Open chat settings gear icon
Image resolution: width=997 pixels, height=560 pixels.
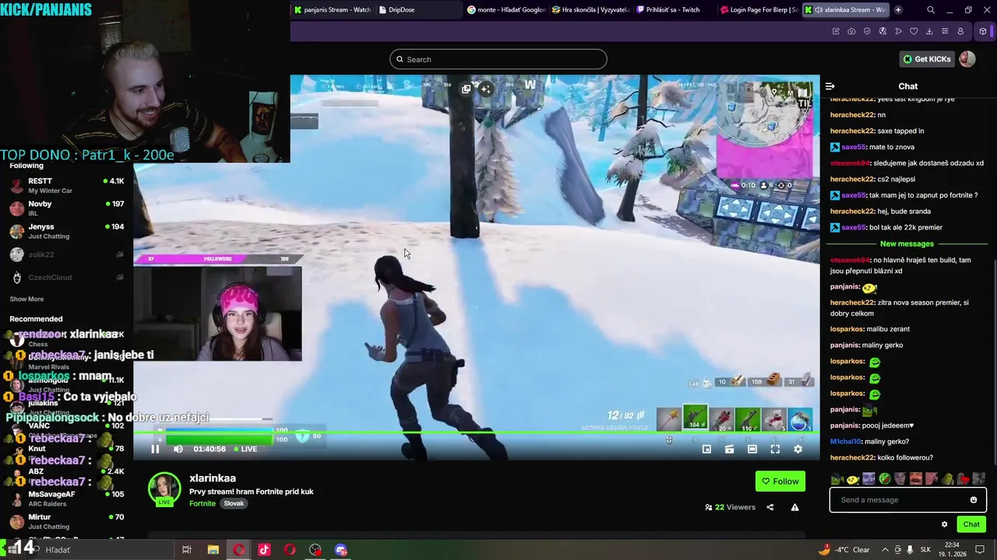[944, 524]
